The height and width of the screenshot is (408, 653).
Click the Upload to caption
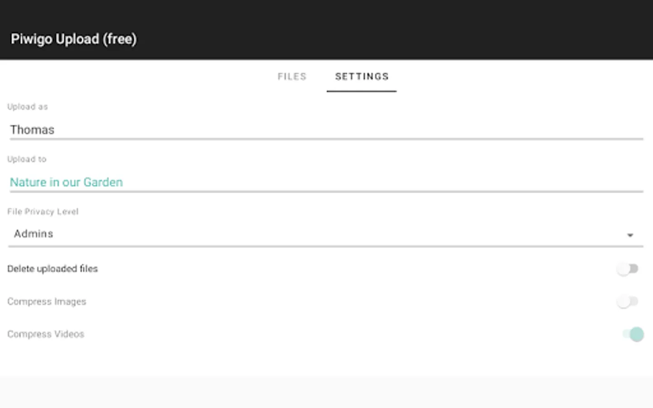pos(27,159)
